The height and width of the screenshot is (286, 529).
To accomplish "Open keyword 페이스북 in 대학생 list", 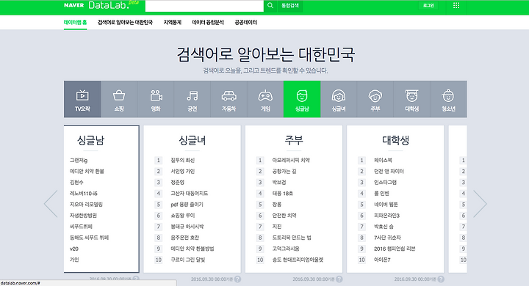I will [x=383, y=161].
